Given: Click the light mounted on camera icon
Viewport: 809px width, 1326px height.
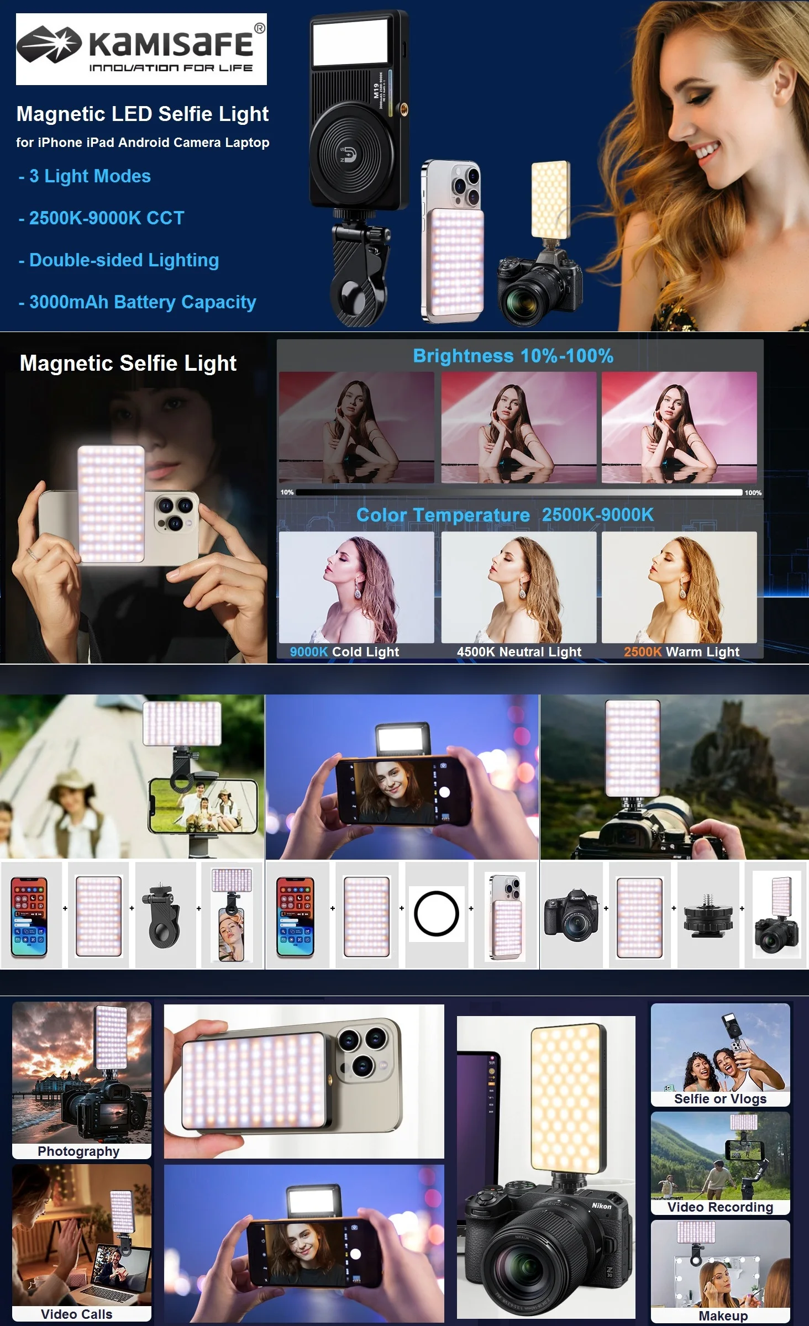Looking at the screenshot, I should click(776, 914).
